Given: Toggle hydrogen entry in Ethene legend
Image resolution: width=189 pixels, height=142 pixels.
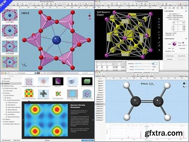Looking at the screenshot, I should click(184, 87).
